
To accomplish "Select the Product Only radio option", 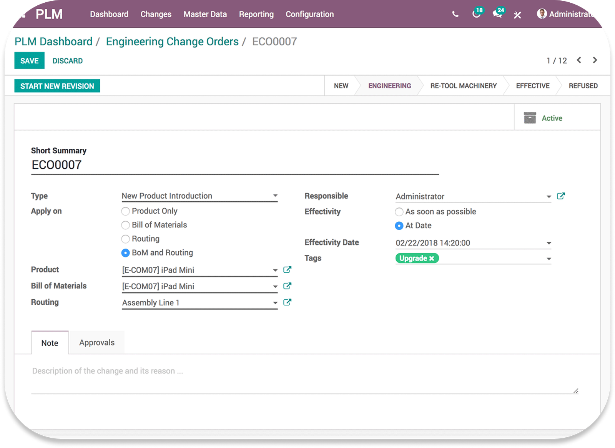I will (x=125, y=211).
